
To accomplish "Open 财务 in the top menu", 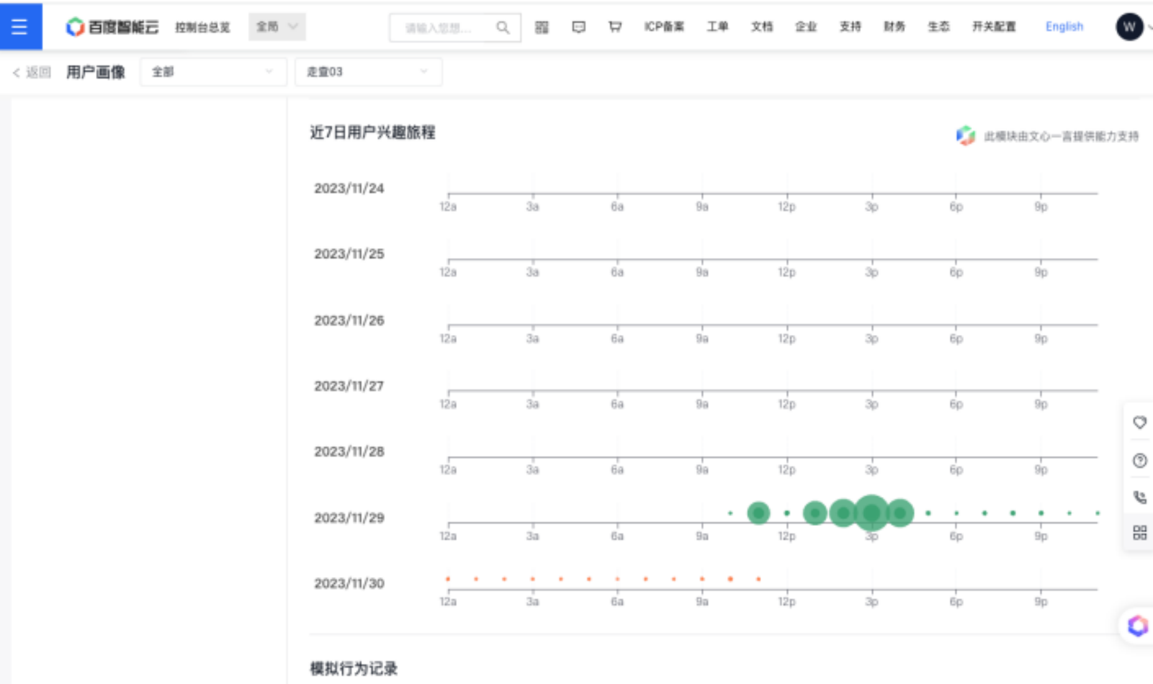I will [894, 27].
